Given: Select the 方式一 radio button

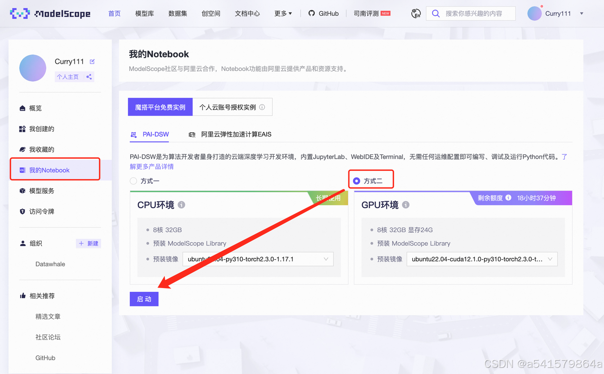Looking at the screenshot, I should tap(133, 181).
